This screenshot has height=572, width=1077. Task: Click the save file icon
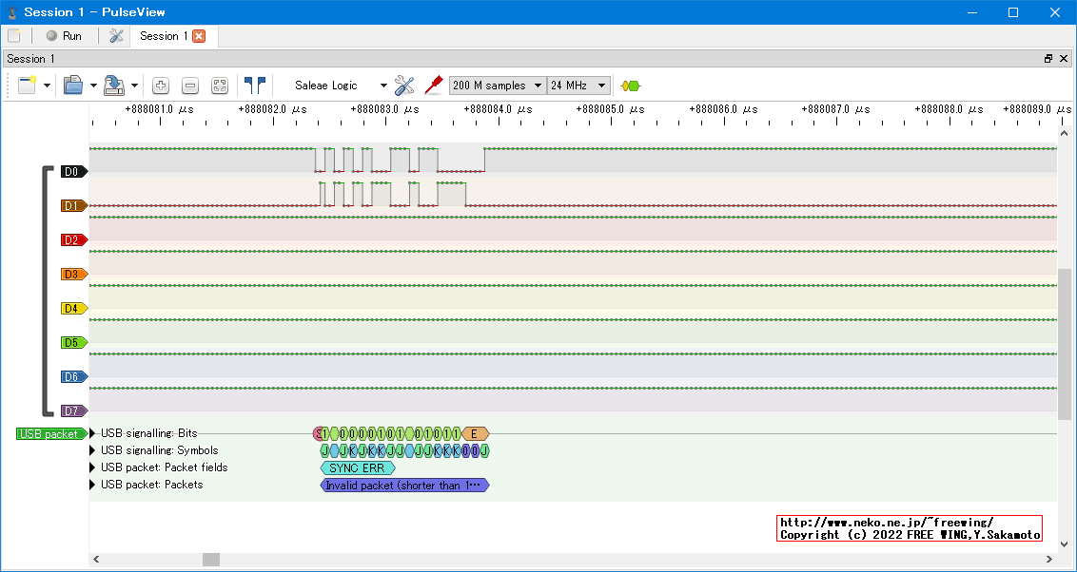(x=114, y=86)
